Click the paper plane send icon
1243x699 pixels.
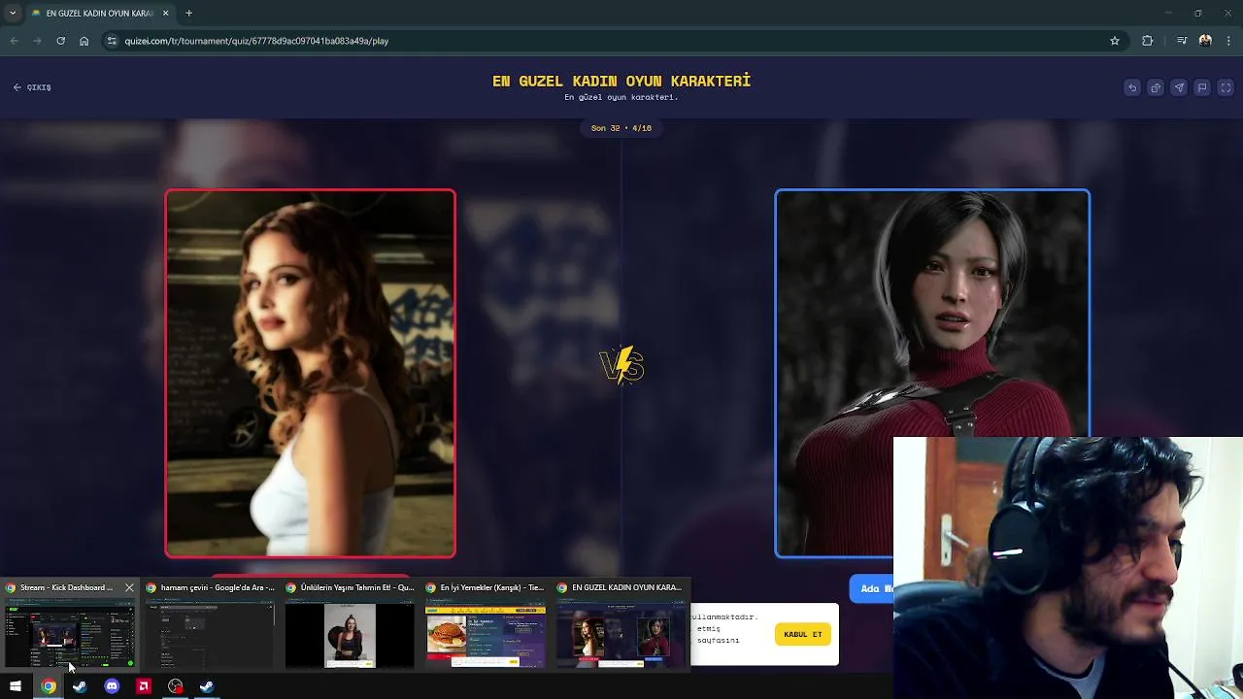click(x=1179, y=87)
